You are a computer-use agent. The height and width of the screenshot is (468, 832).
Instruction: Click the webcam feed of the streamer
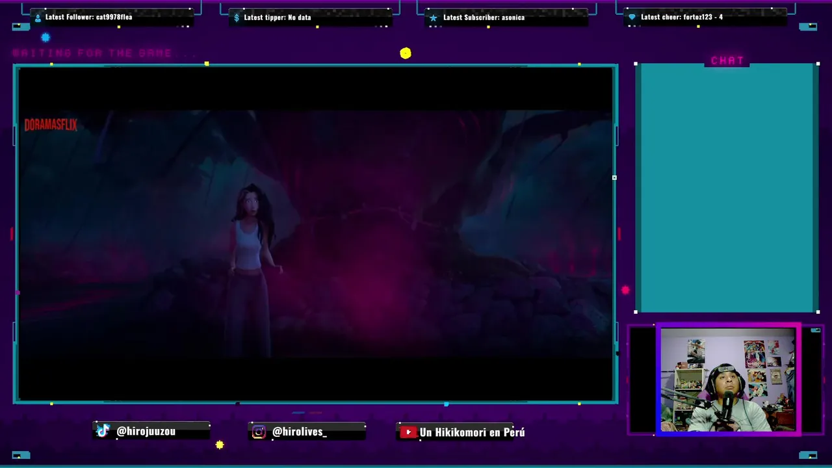727,380
